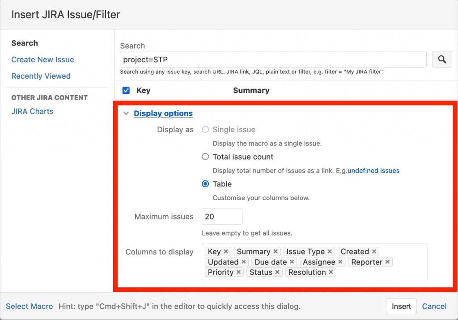Open the Columns to display field
The width and height of the screenshot is (458, 320).
click(314, 262)
